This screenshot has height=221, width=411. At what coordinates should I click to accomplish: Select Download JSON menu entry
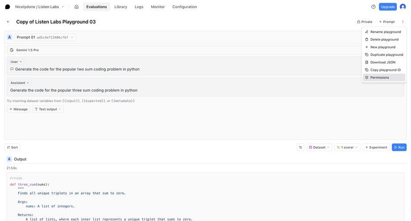click(384, 62)
